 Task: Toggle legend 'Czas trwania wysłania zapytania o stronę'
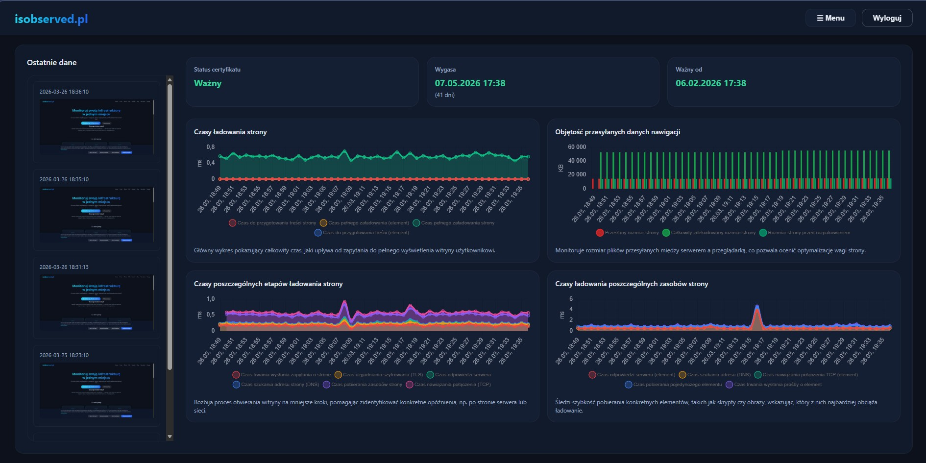pos(282,375)
